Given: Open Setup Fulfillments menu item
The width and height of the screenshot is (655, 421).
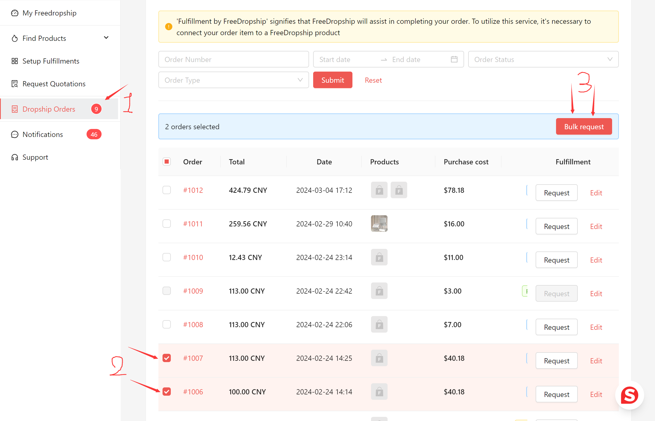Looking at the screenshot, I should click(60, 61).
